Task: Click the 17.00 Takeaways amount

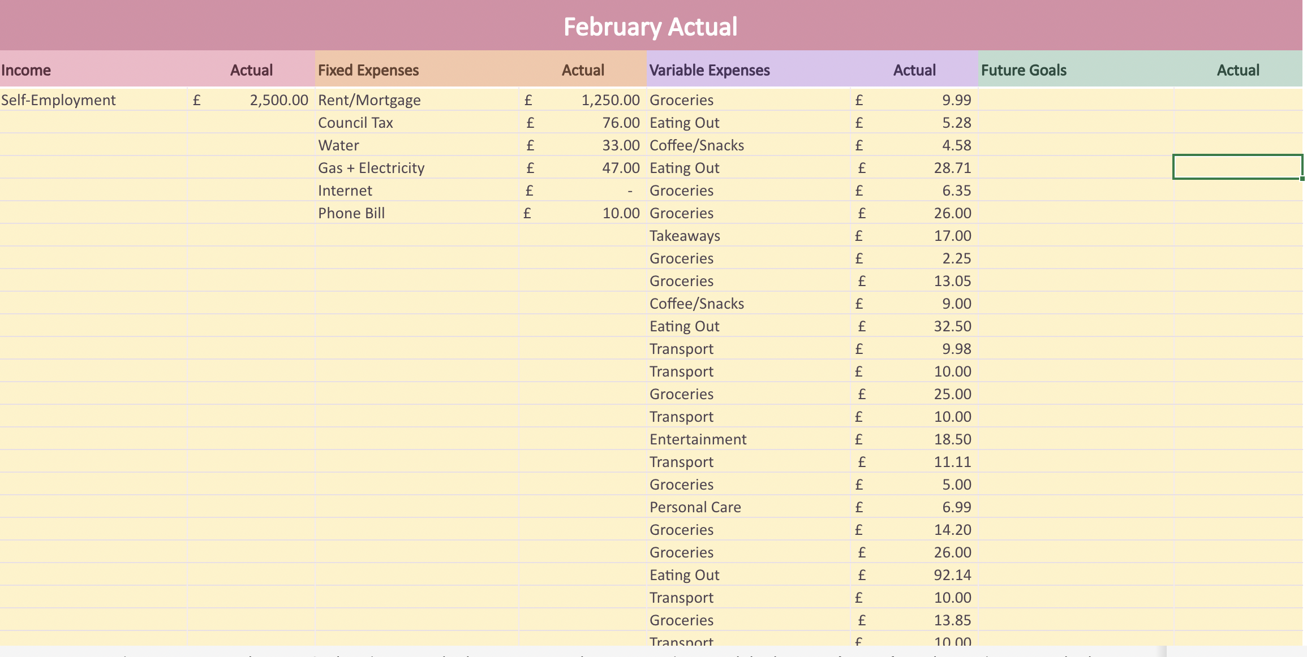Action: coord(914,236)
